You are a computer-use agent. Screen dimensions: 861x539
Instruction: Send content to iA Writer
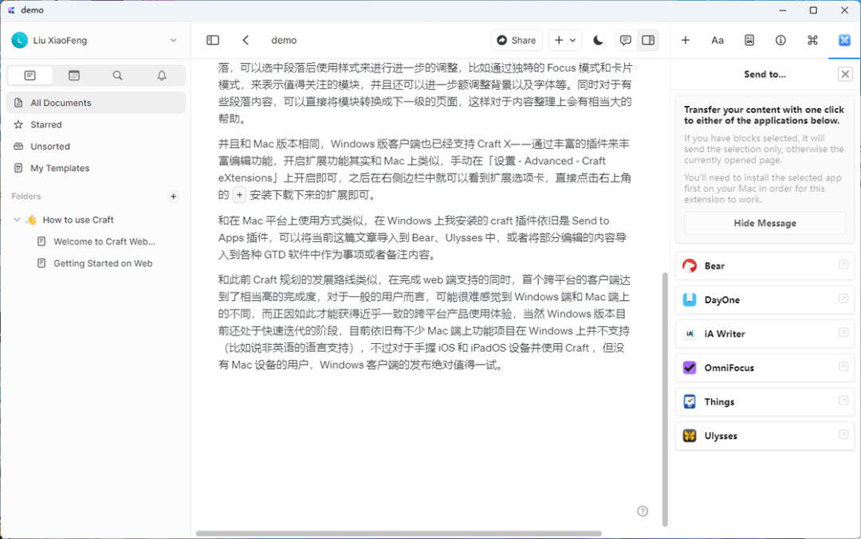click(765, 334)
